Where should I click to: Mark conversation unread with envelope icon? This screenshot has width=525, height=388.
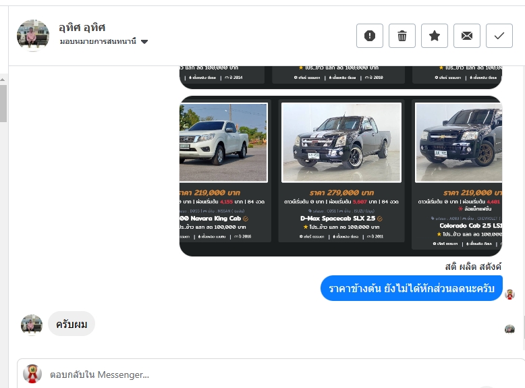[467, 36]
